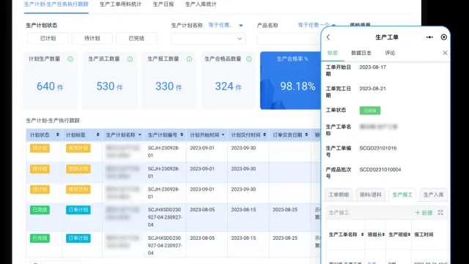
Task: Open the 等于任意一个 condition dropdown for 产品名称
Action: pos(317,25)
